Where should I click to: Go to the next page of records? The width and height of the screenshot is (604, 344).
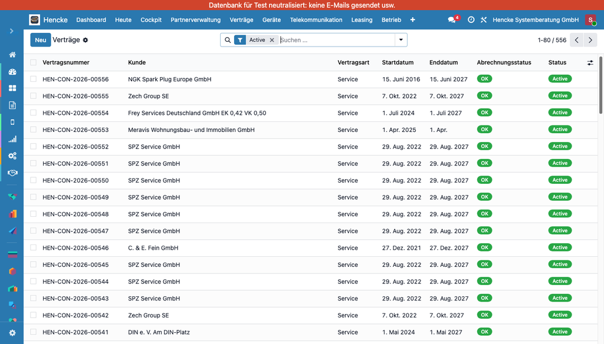click(590, 40)
